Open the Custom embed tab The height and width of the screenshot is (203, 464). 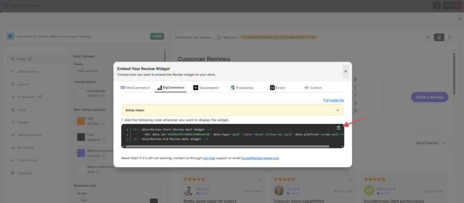[x=313, y=87]
